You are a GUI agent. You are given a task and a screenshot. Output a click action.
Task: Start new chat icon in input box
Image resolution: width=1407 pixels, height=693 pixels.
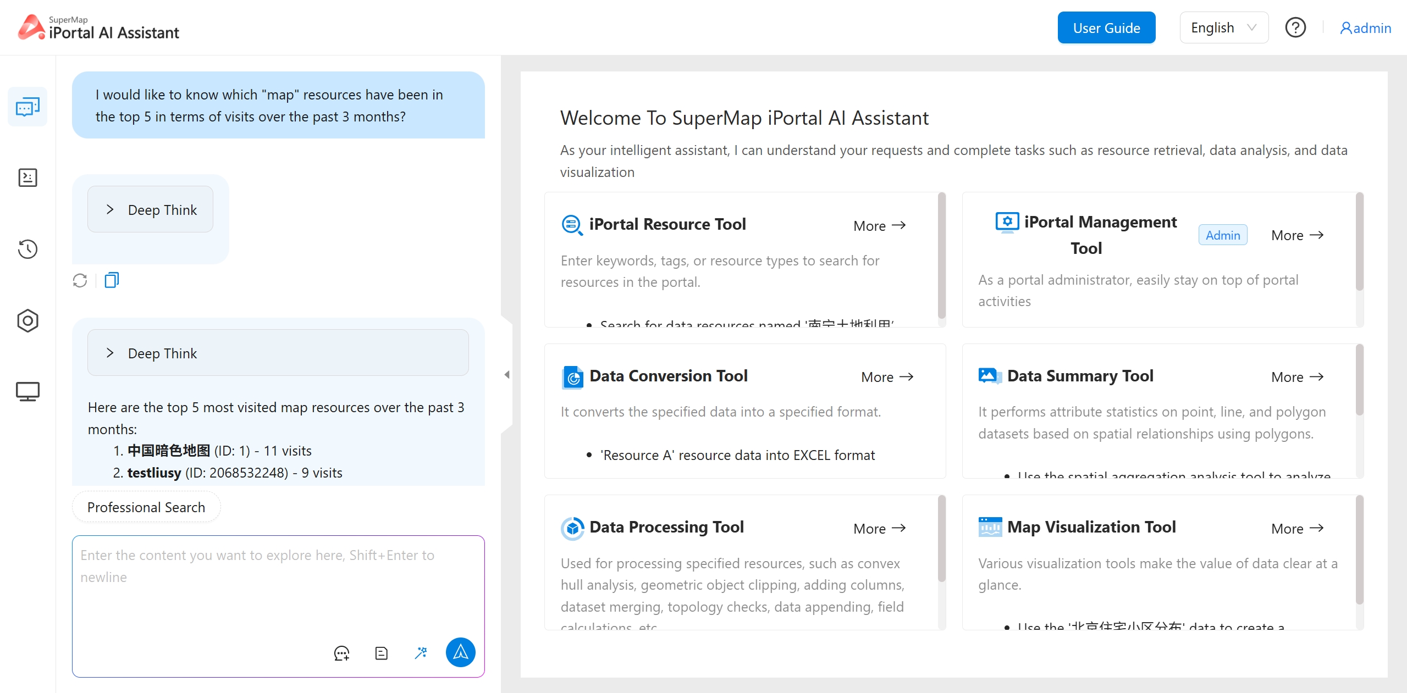point(341,653)
